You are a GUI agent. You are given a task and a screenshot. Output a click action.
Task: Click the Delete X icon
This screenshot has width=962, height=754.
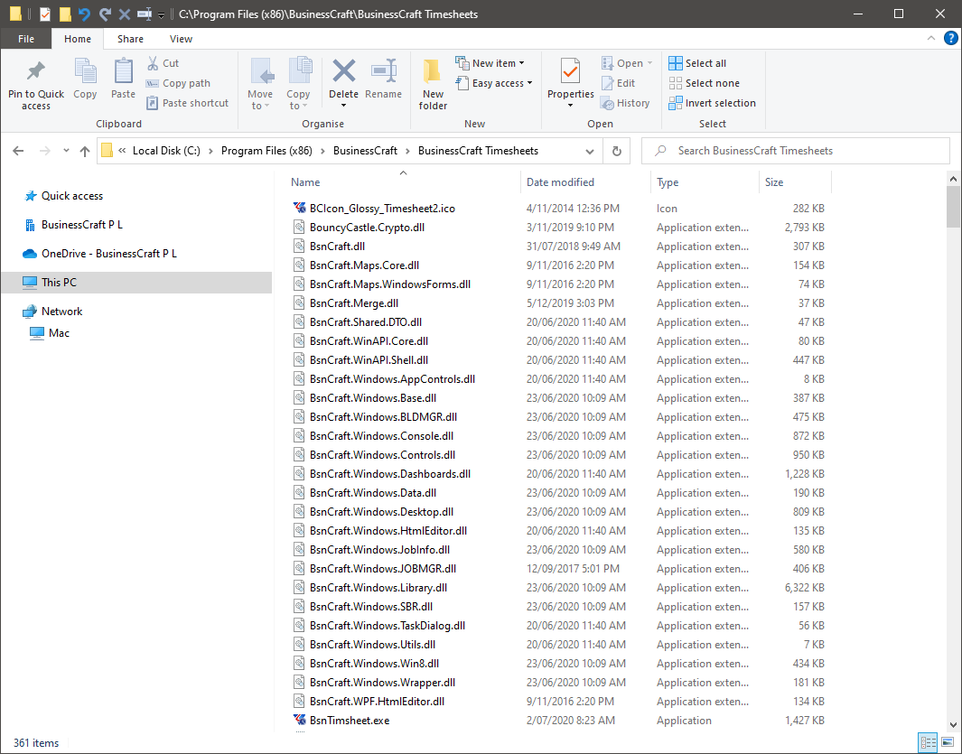click(x=343, y=71)
